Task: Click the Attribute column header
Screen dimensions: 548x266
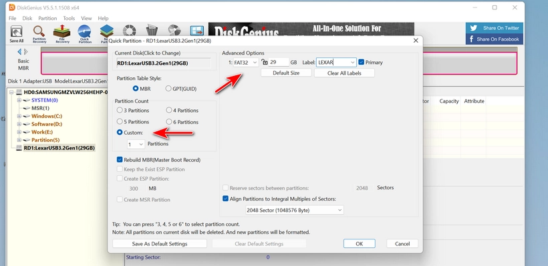Action: 474,101
